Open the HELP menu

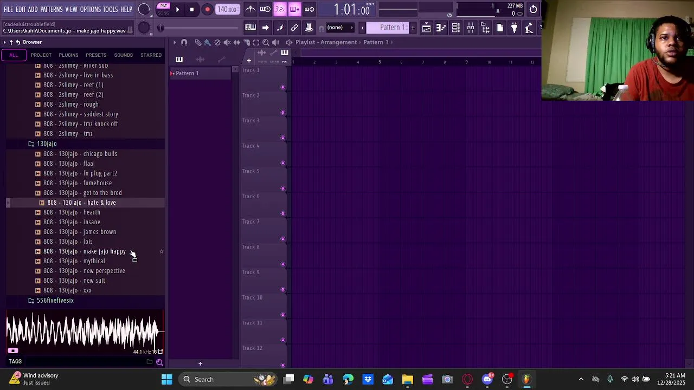point(126,9)
